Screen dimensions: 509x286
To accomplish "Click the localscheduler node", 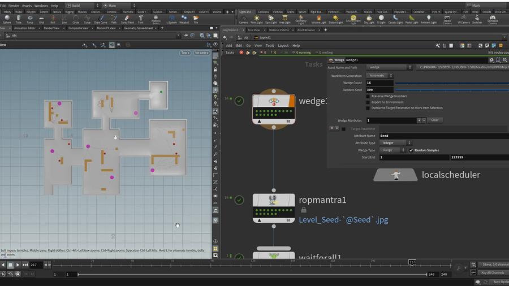I will pos(395,175).
